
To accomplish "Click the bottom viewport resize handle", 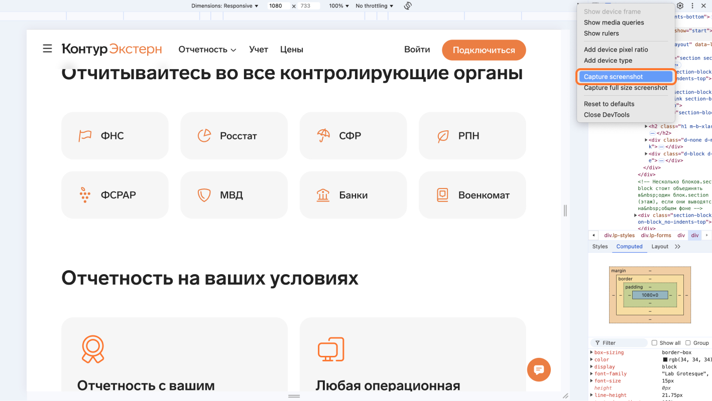I will click(x=294, y=396).
